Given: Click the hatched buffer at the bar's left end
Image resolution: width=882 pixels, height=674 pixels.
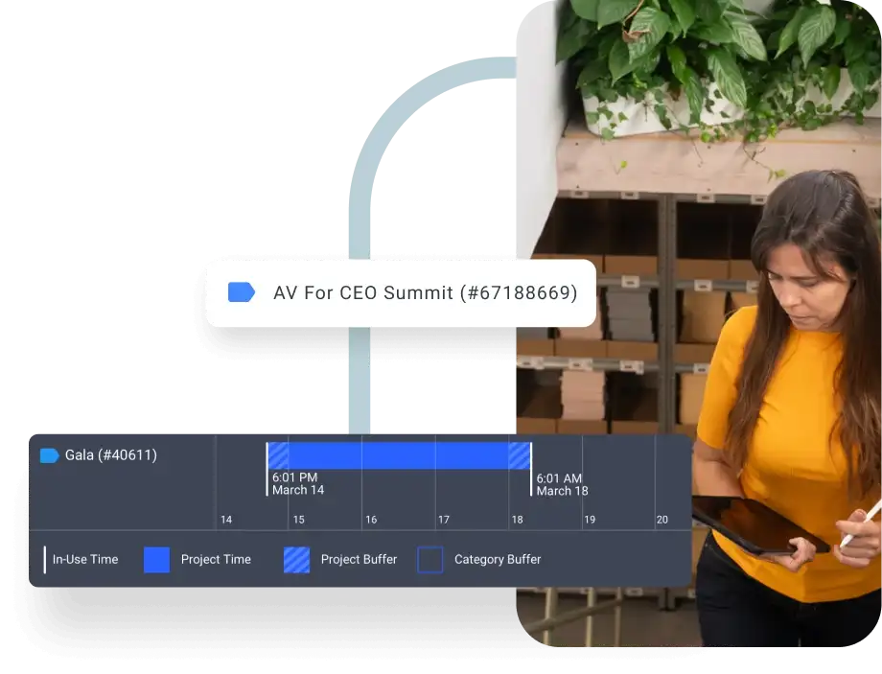Looking at the screenshot, I should pyautogui.click(x=278, y=455).
